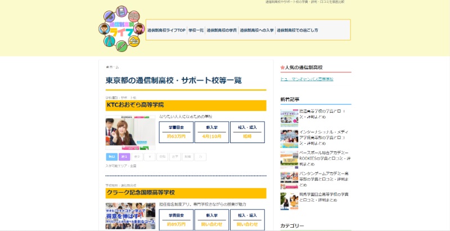The width and height of the screenshot is (450, 231).
Task: Go to the 通信制高校への入学 menu item
Action: tap(257, 30)
